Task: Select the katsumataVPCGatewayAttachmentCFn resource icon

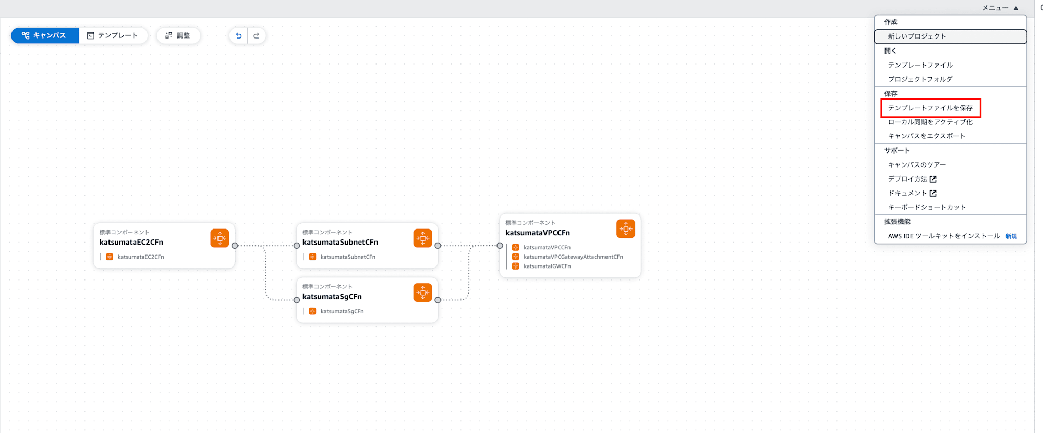Action: pyautogui.click(x=515, y=257)
